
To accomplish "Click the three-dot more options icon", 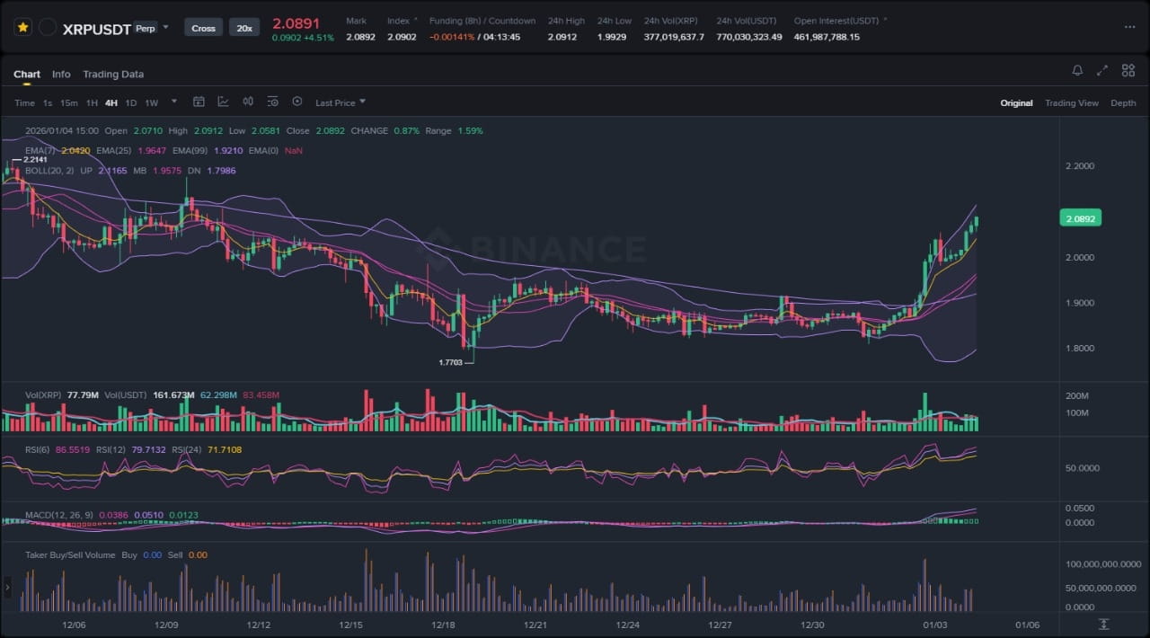I will 1129,27.
